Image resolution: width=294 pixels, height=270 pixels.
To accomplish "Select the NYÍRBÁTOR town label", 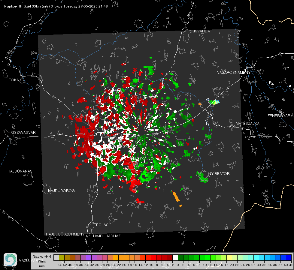I will click(x=219, y=173).
